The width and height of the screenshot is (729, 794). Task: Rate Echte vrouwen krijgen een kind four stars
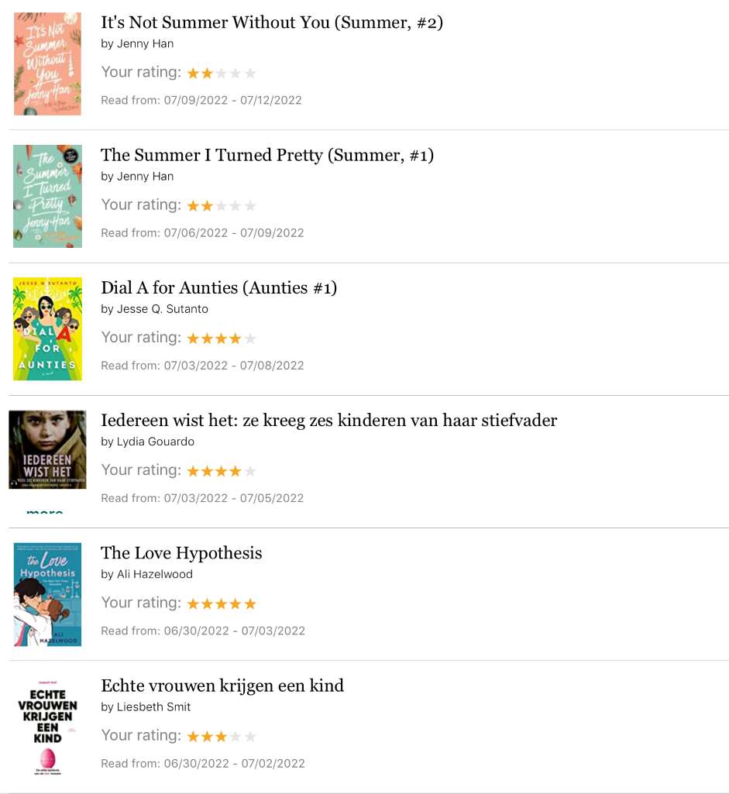click(x=236, y=737)
